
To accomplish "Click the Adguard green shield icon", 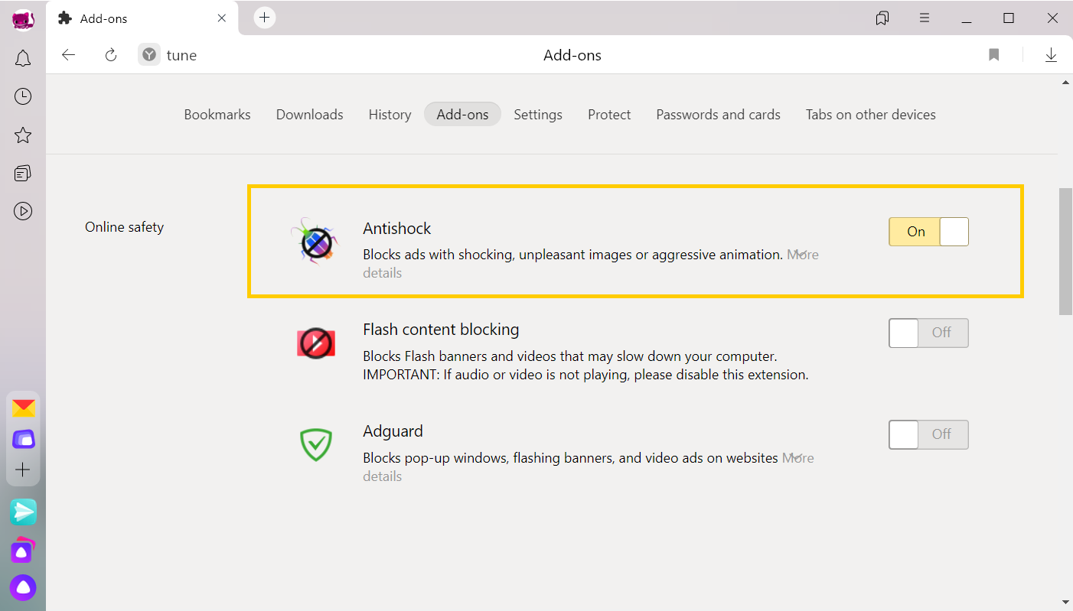I will point(316,445).
